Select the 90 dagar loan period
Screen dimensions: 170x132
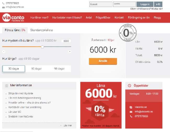pyautogui.click(x=59, y=69)
